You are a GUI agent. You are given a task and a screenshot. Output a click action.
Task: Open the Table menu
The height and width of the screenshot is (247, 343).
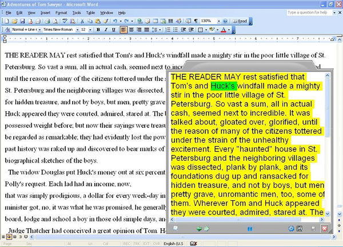tap(90, 13)
